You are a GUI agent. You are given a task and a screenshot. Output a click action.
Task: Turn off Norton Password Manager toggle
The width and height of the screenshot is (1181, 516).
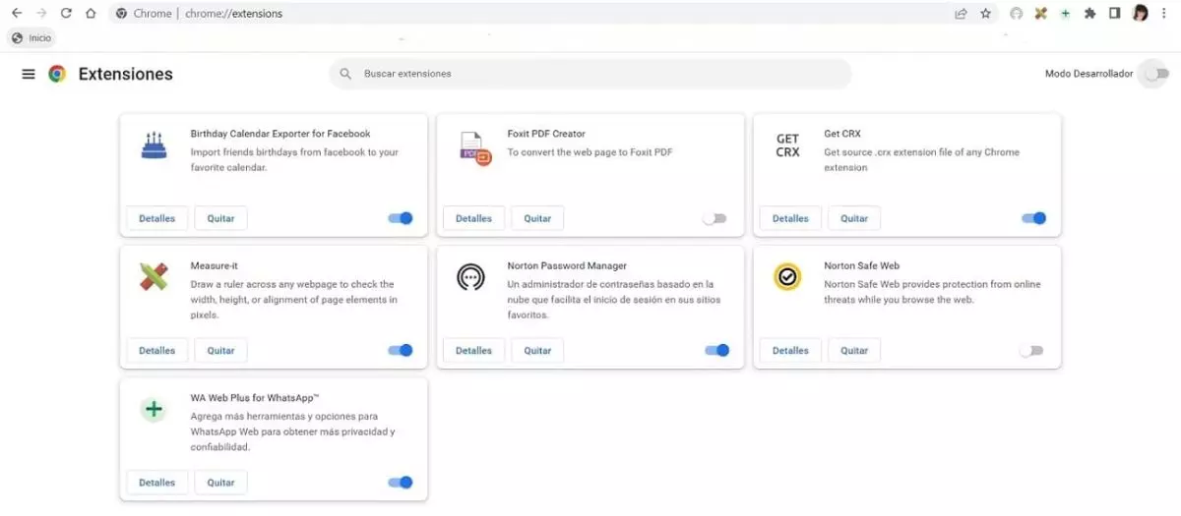[x=717, y=350]
